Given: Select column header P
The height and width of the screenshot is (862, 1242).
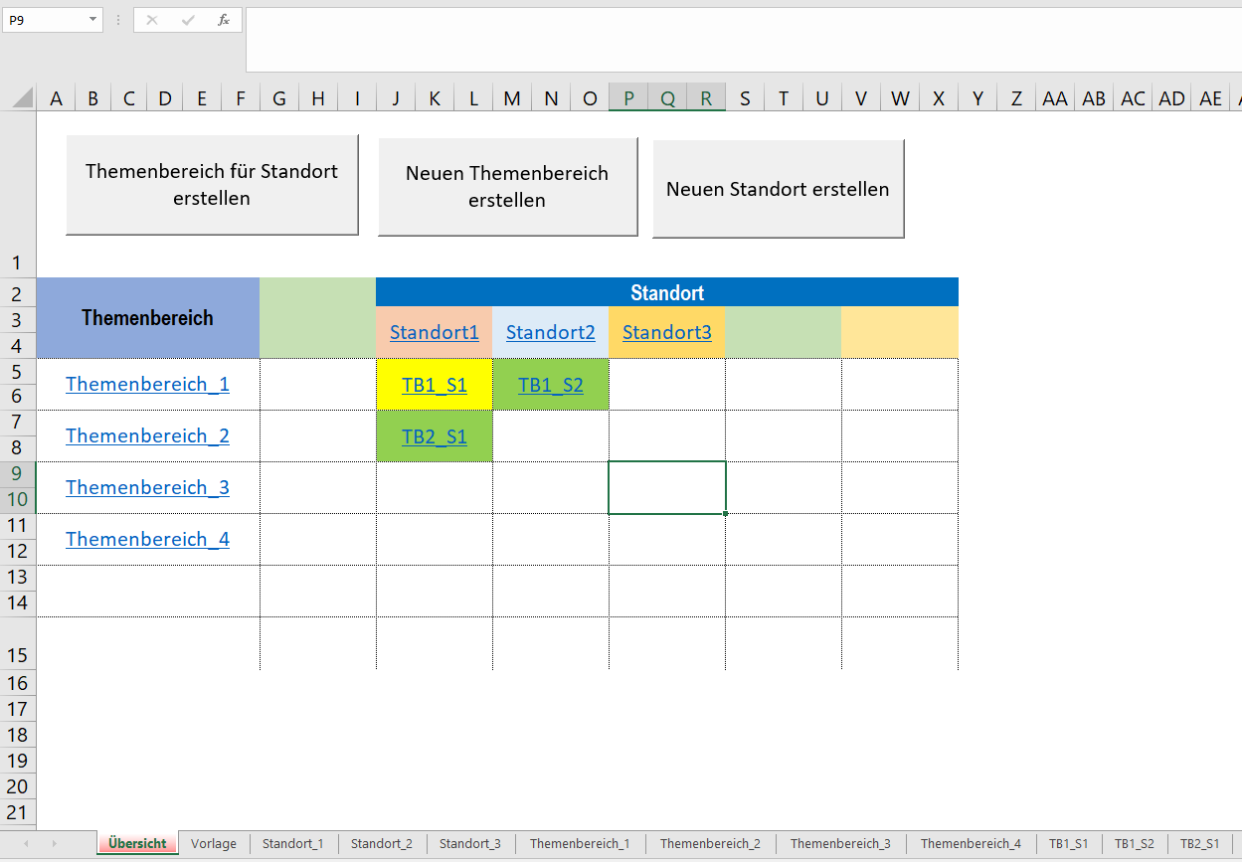Looking at the screenshot, I should pyautogui.click(x=628, y=97).
